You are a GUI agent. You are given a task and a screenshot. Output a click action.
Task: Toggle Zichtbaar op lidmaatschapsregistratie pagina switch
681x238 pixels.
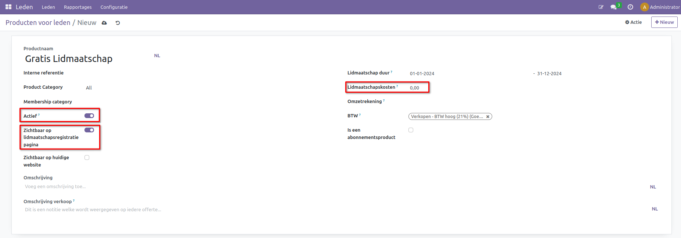click(89, 130)
